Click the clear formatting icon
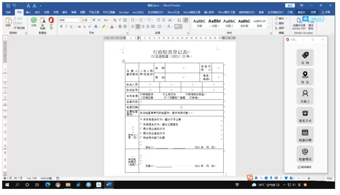Viewport: 340px width, 195px height. [115, 20]
